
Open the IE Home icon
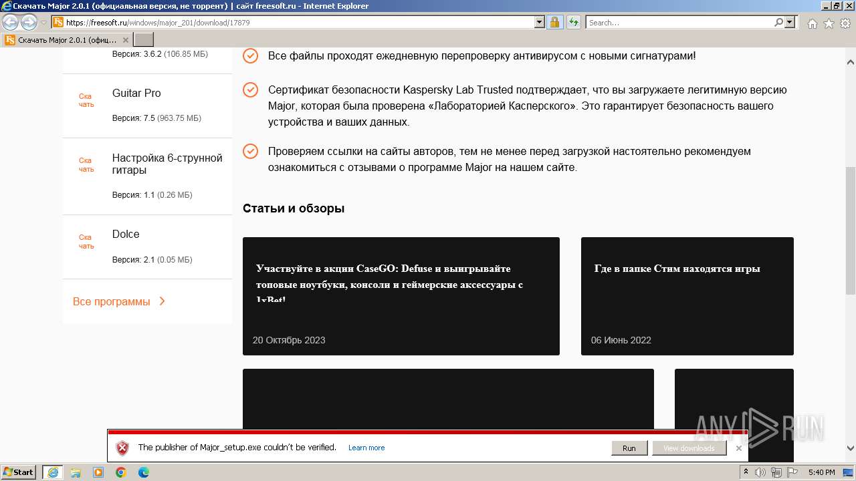[812, 23]
